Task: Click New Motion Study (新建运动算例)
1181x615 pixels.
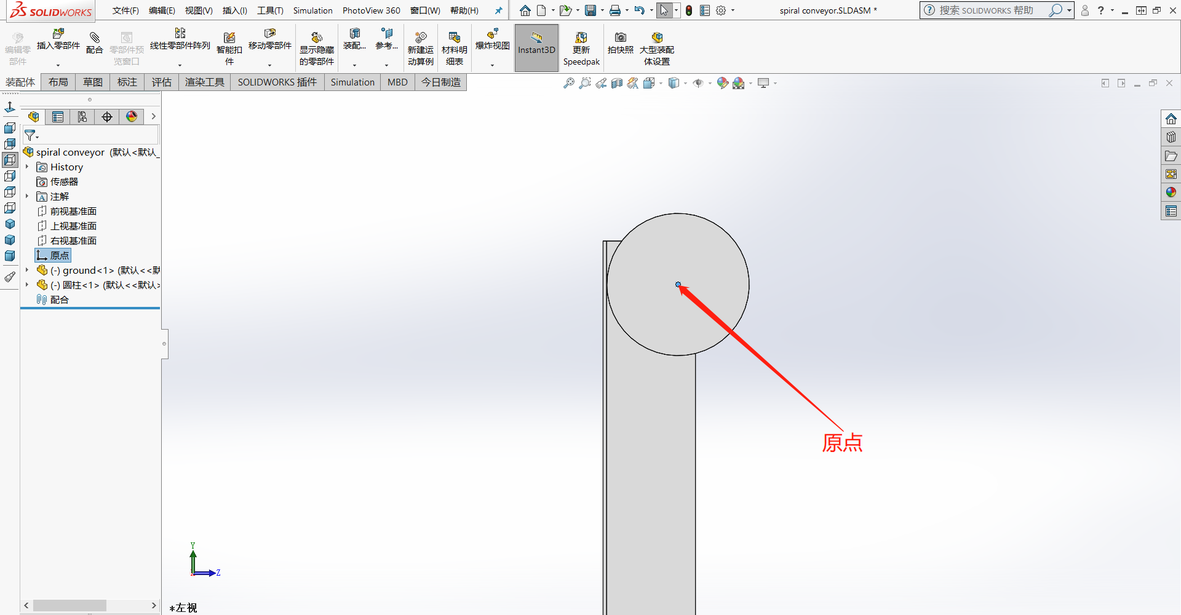Action: [x=421, y=49]
